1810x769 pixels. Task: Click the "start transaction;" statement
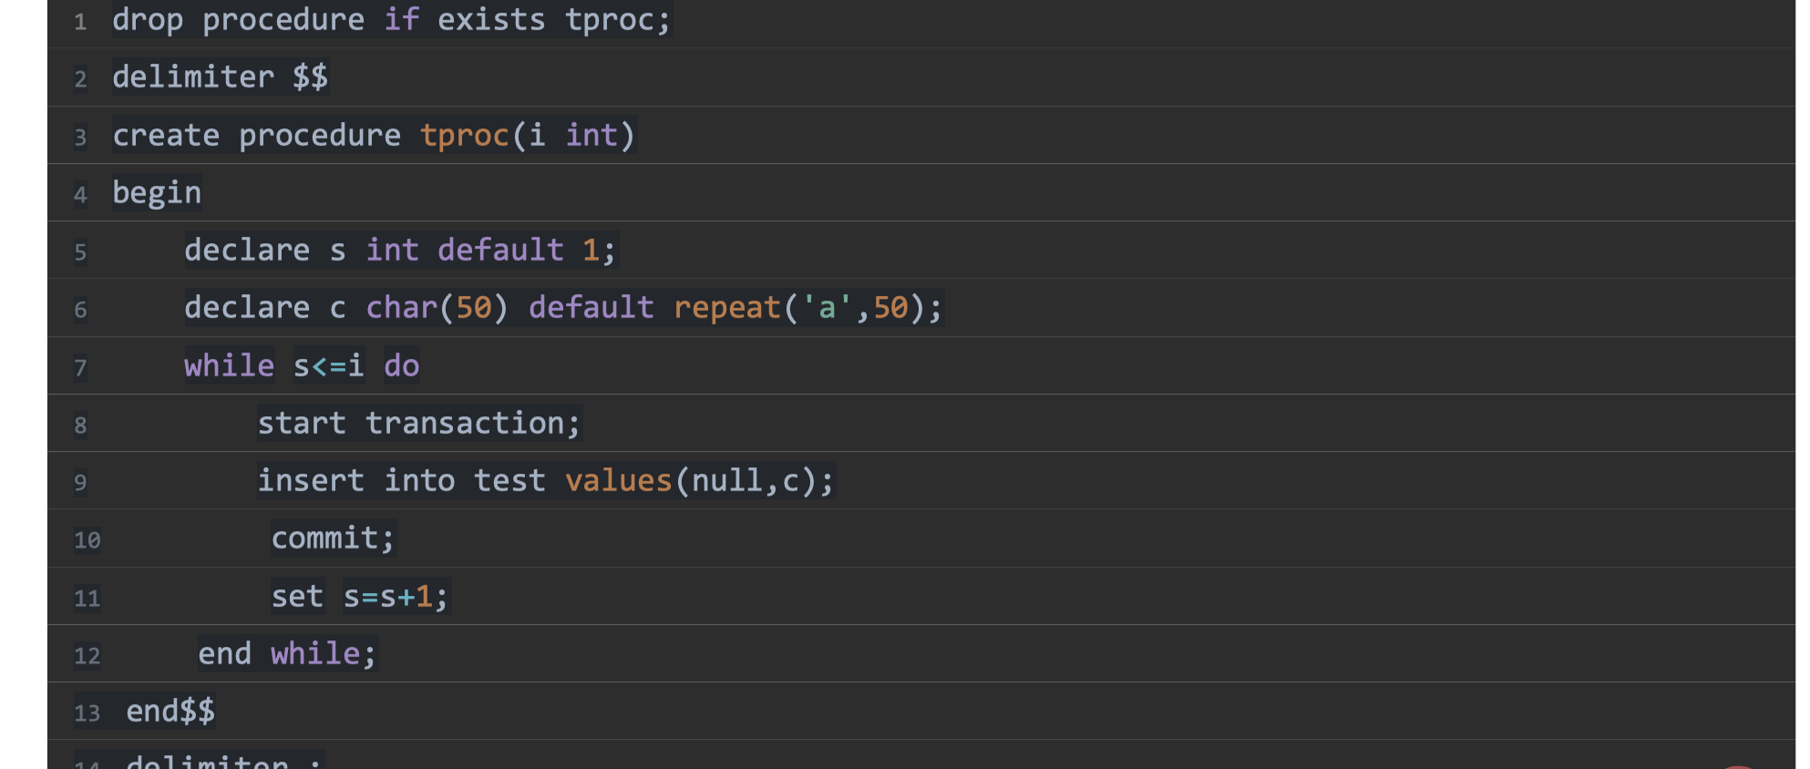click(x=418, y=424)
